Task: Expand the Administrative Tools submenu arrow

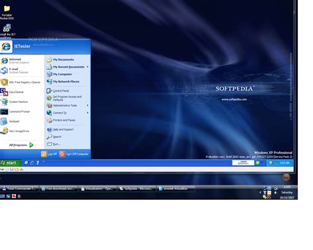Action: 88,106
